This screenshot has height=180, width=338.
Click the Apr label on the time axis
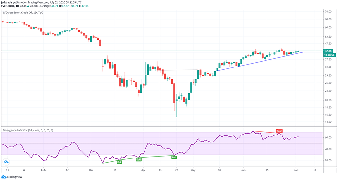[143, 170]
